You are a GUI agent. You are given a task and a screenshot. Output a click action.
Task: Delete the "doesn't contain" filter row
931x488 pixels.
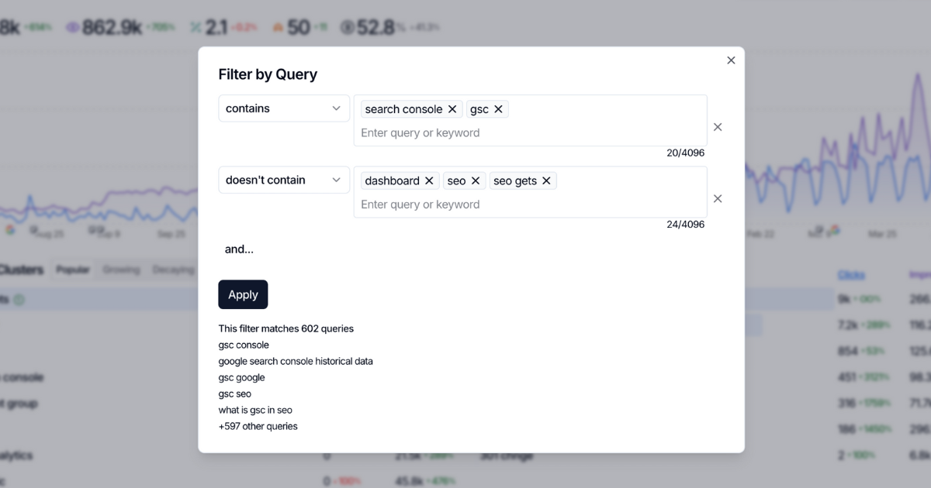718,198
